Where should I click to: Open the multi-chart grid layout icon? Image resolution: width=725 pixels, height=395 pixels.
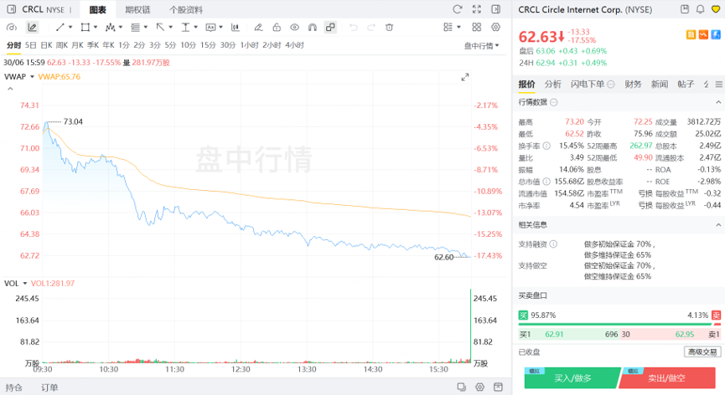pyautogui.click(x=477, y=28)
